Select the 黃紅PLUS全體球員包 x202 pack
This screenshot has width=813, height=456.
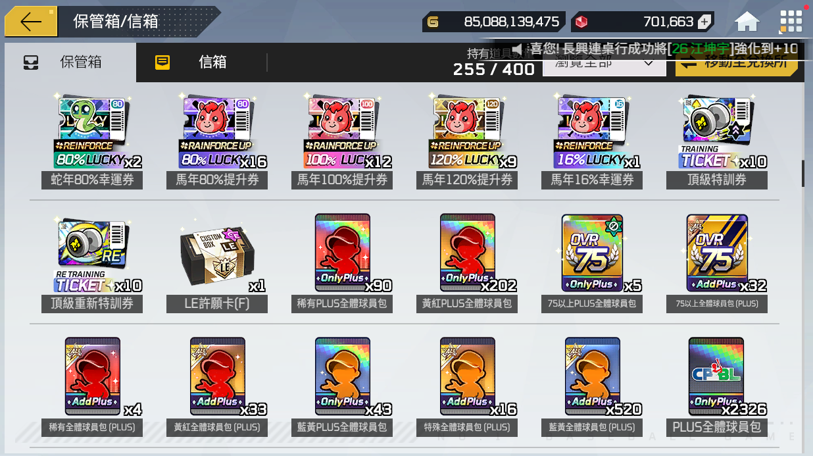pyautogui.click(x=467, y=263)
